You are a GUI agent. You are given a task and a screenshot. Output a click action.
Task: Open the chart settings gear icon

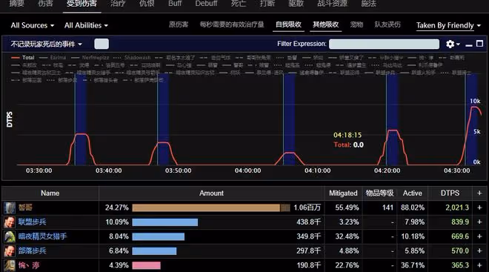(x=450, y=44)
